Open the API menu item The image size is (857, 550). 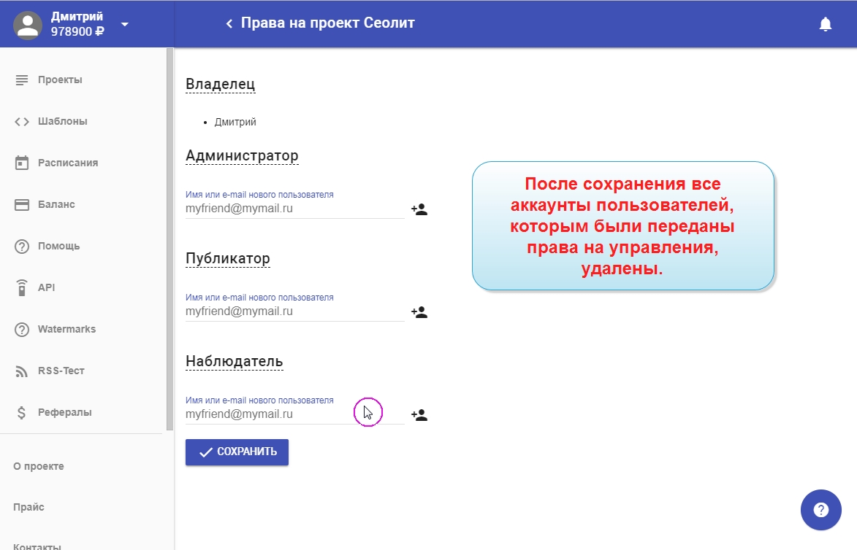click(x=46, y=287)
